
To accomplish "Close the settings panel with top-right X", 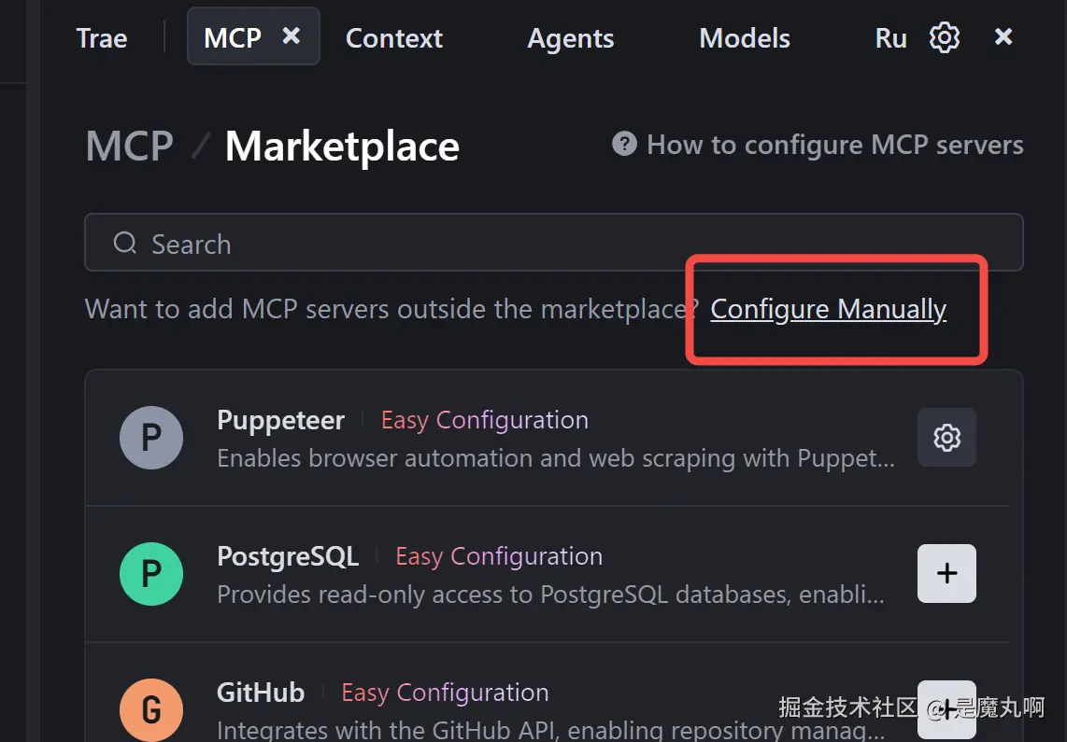I will [x=1003, y=36].
